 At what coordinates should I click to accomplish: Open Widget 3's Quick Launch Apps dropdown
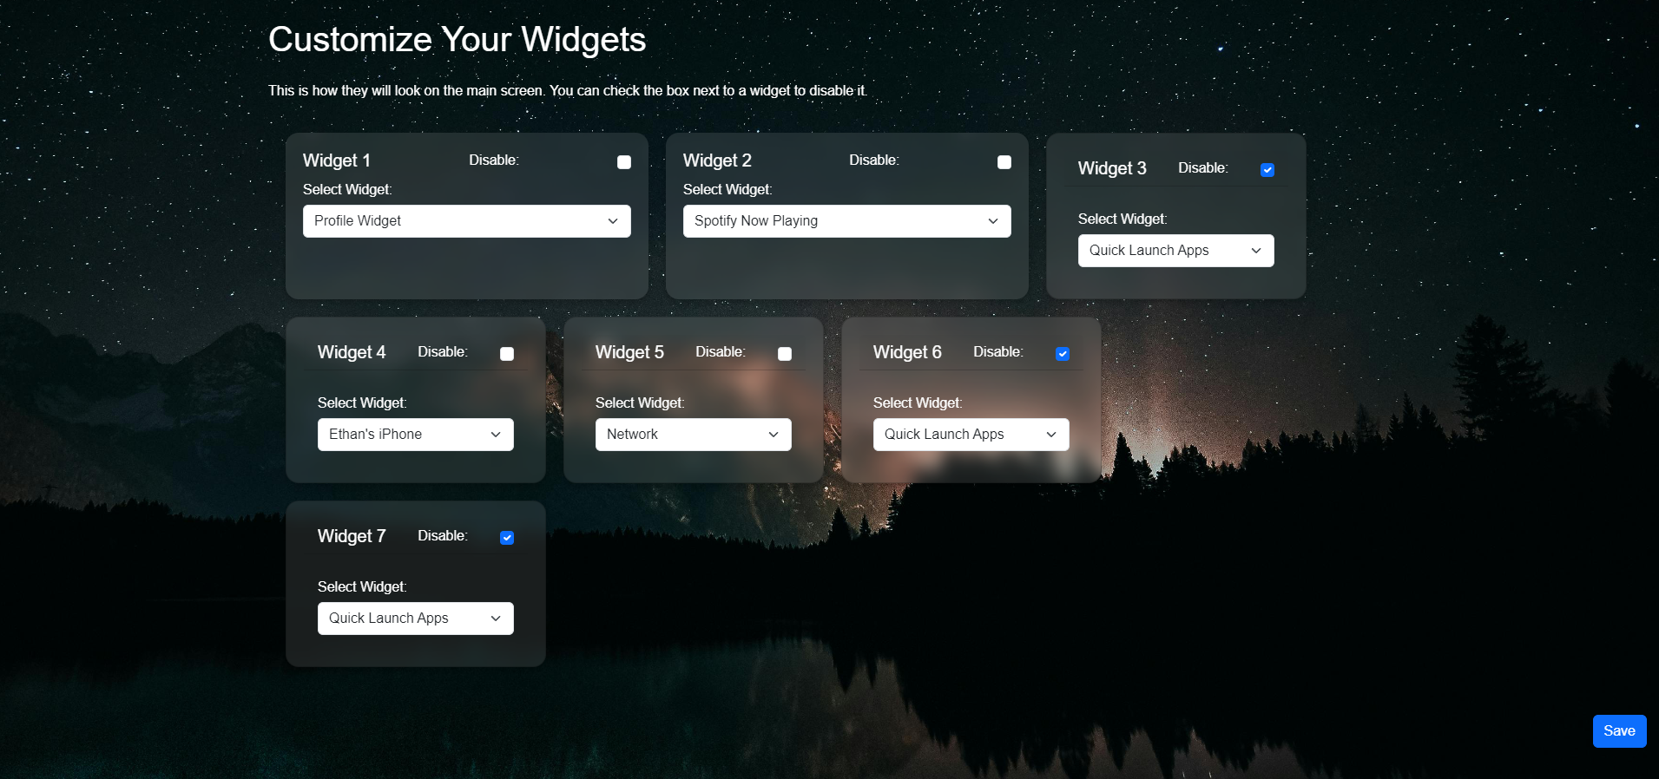[x=1175, y=251]
